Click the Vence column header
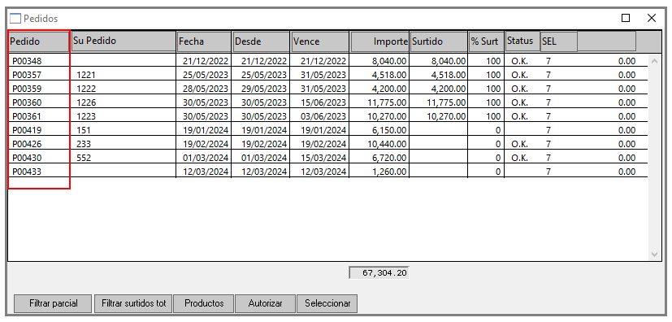 coord(320,41)
